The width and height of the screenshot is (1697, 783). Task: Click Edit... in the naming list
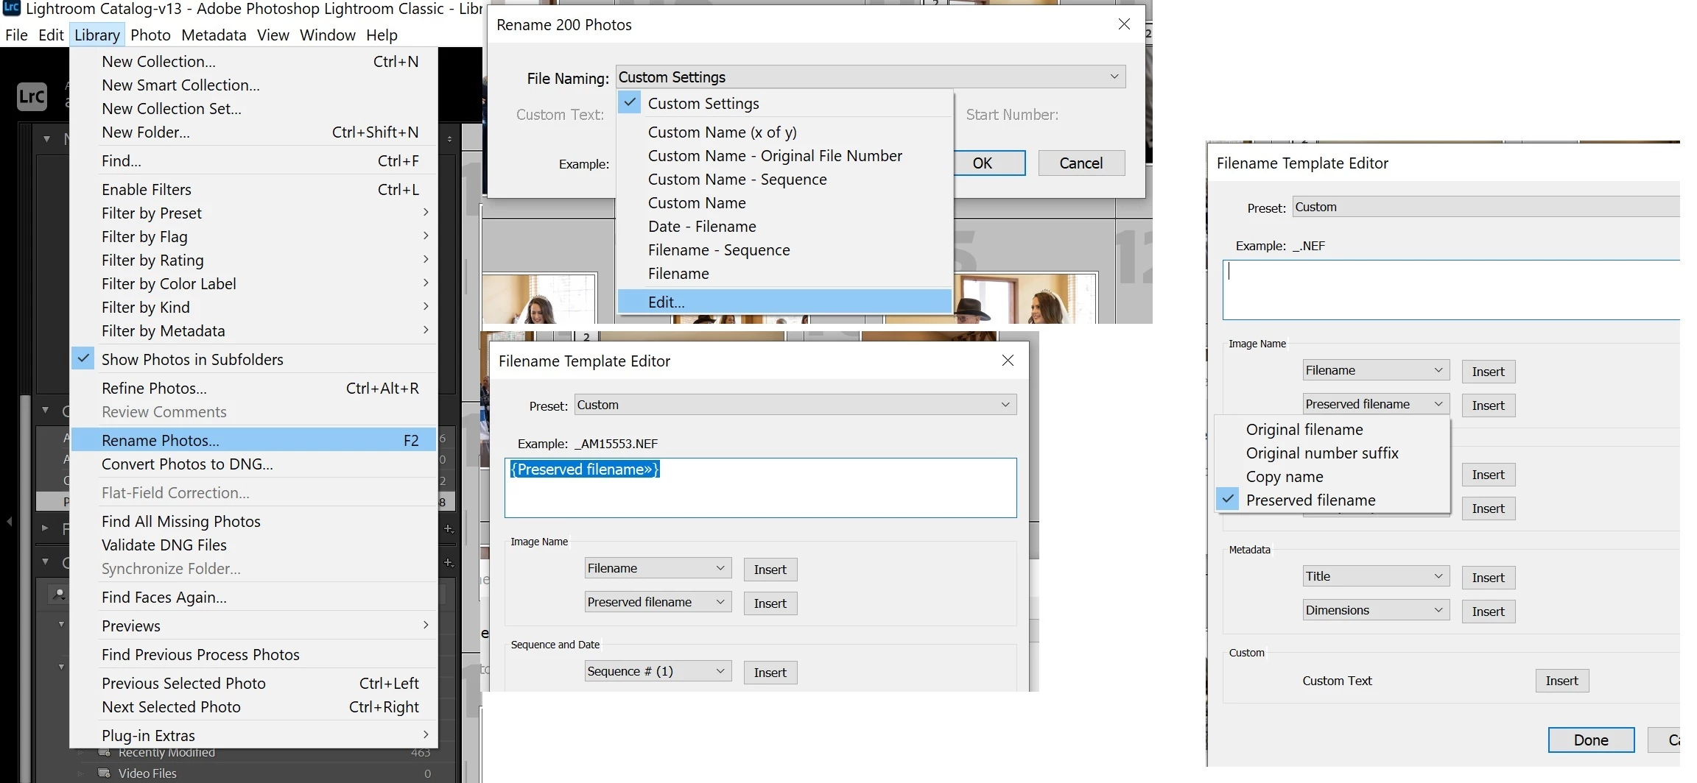pyautogui.click(x=784, y=302)
